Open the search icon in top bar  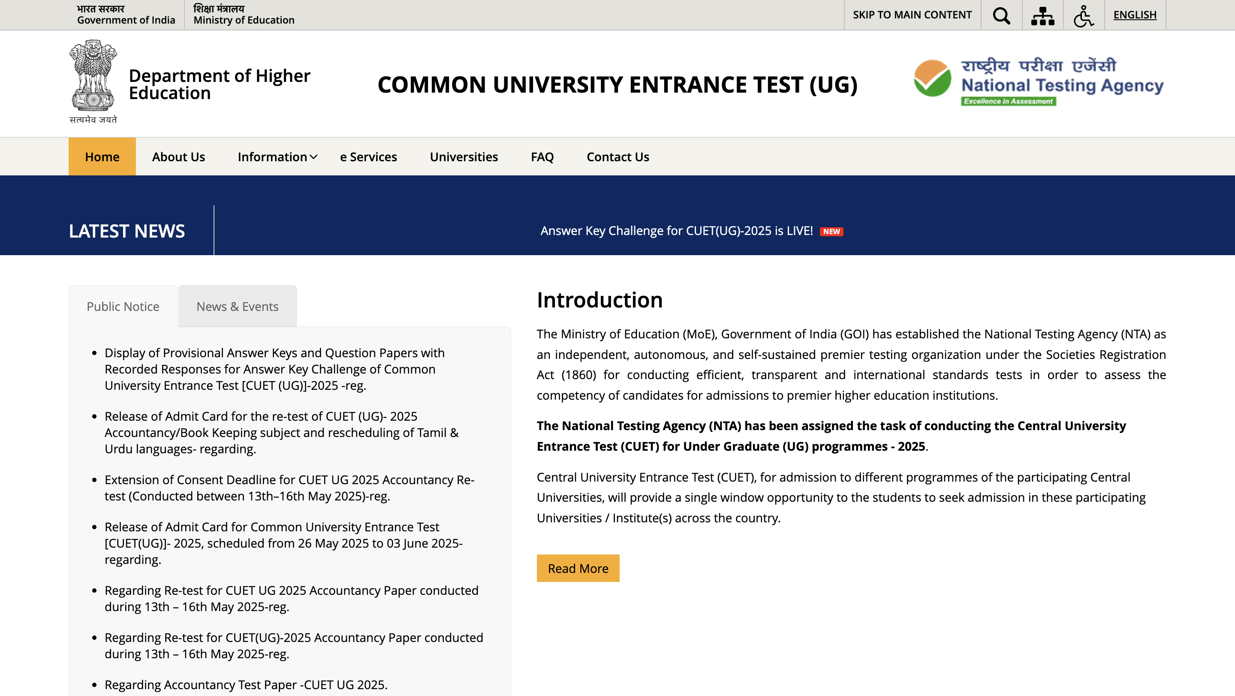pyautogui.click(x=1001, y=15)
